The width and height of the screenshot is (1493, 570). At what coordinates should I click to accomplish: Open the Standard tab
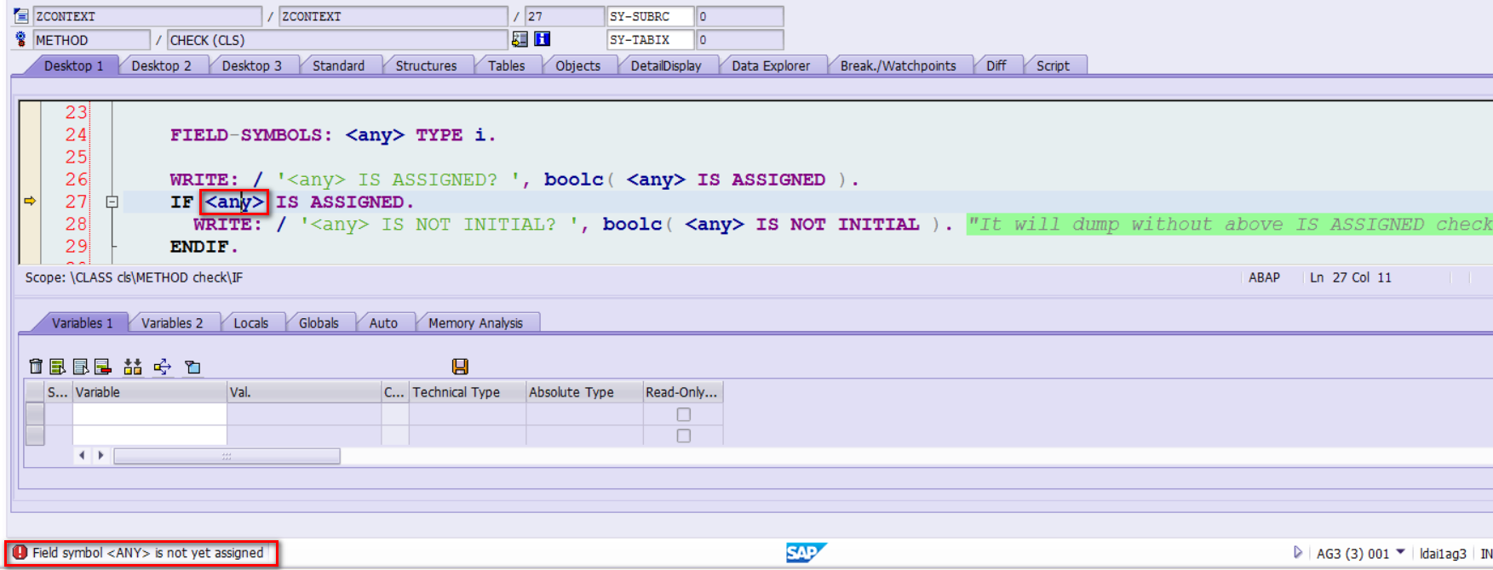(x=338, y=66)
